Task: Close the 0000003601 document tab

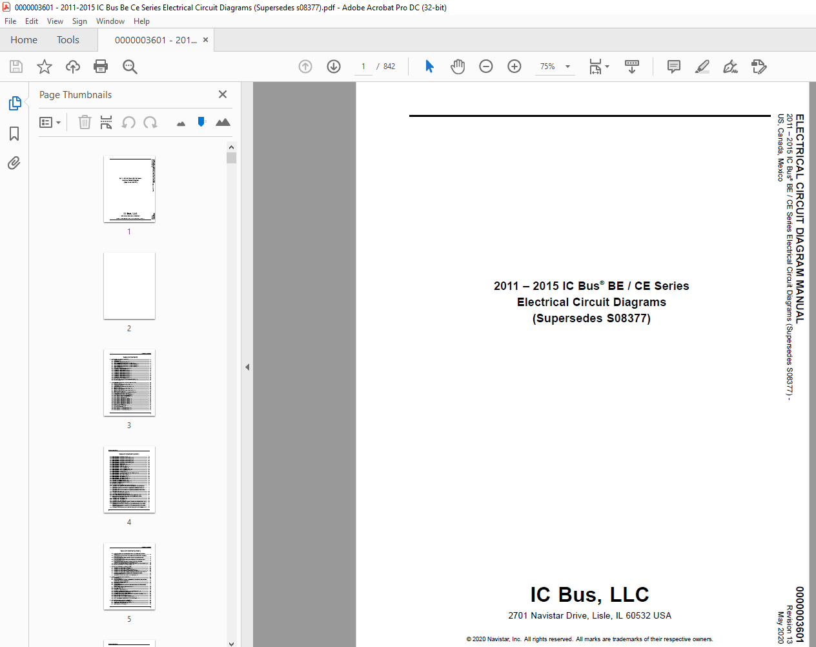Action: [x=205, y=40]
